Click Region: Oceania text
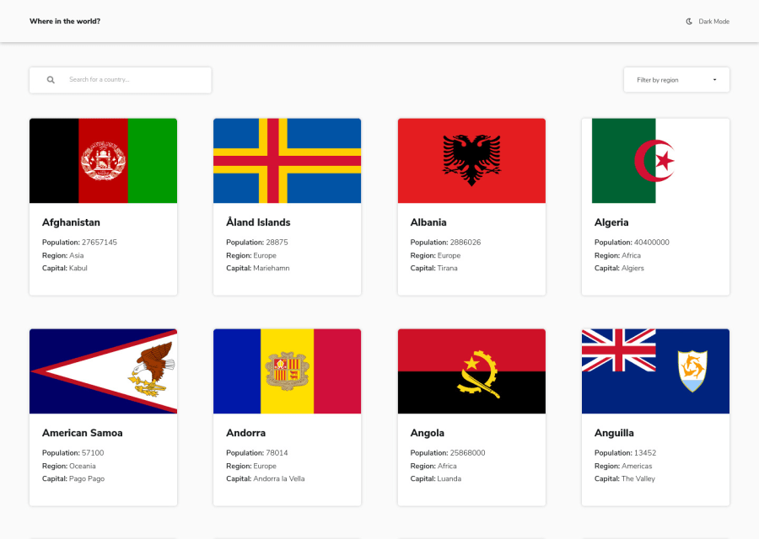Viewport: 759px width, 539px height. tap(69, 466)
